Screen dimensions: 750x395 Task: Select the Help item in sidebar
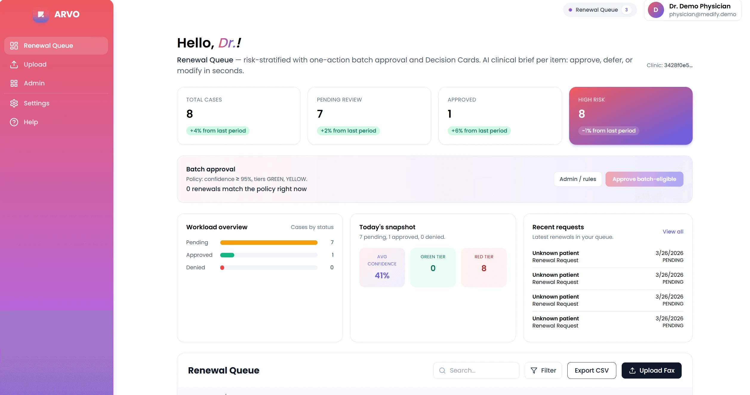[31, 122]
